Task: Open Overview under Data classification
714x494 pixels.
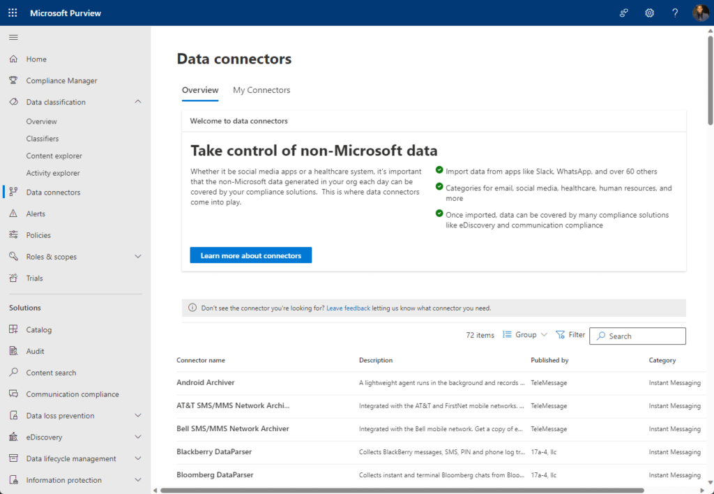Action: (41, 121)
